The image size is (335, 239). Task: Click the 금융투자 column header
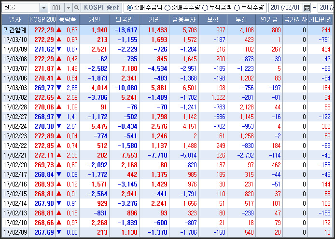184,20
